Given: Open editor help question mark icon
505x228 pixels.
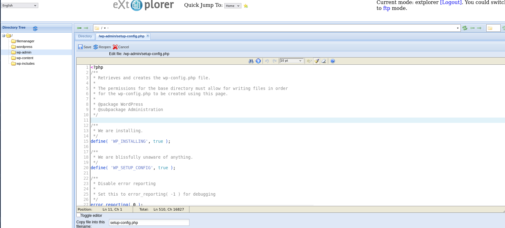Looking at the screenshot, I should click(x=333, y=61).
